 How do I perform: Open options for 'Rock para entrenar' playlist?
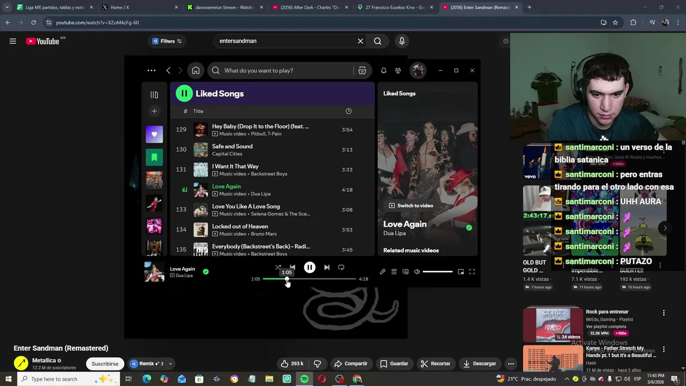(663, 313)
